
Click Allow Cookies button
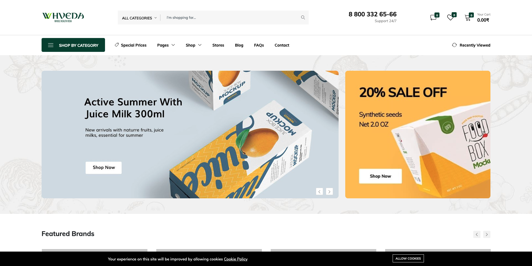tap(408, 258)
